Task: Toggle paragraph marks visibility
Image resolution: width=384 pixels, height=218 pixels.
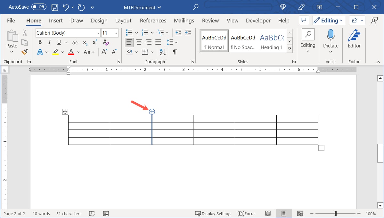Action: 175,52
